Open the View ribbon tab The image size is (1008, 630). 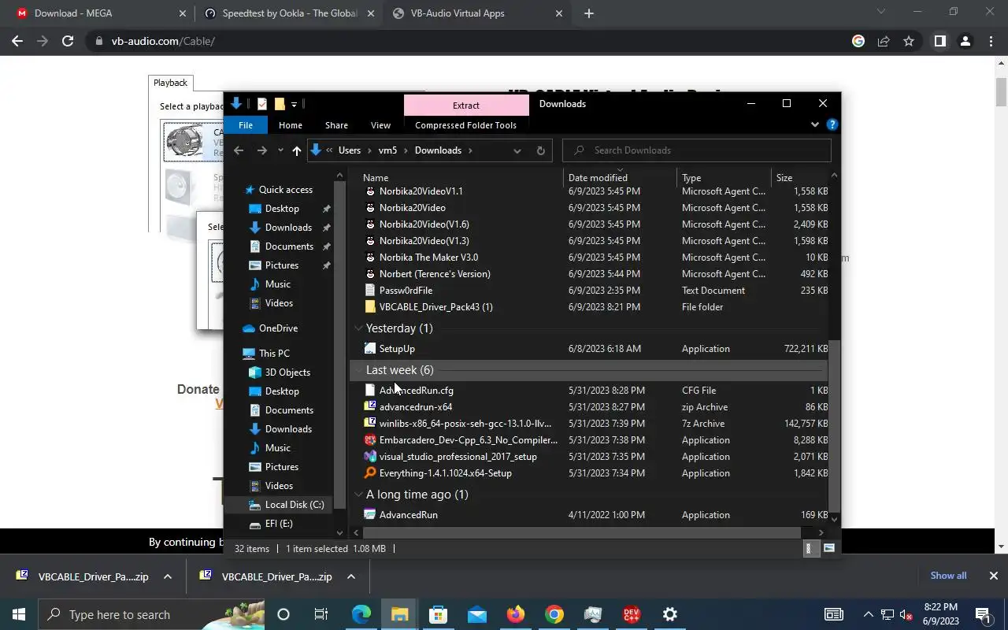coord(380,125)
